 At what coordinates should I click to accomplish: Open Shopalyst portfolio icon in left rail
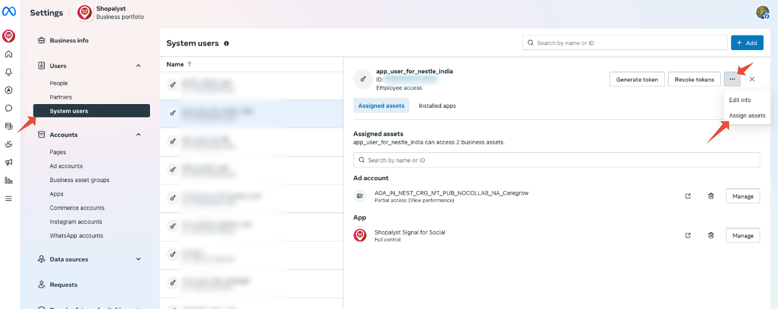(8, 36)
